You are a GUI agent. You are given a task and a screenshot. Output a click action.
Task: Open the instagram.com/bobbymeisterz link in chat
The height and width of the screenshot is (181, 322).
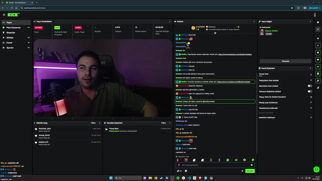pos(235,54)
